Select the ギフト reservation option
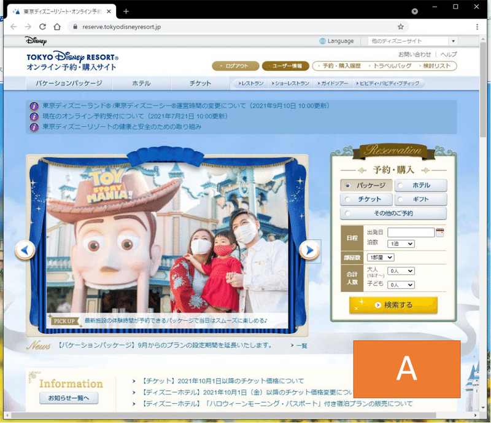491x423 pixels. pyautogui.click(x=421, y=199)
